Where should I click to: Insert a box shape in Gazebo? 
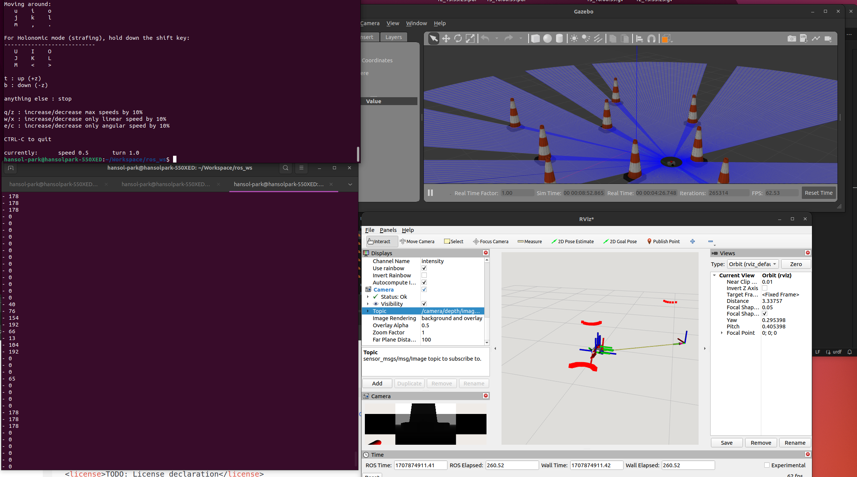(535, 39)
